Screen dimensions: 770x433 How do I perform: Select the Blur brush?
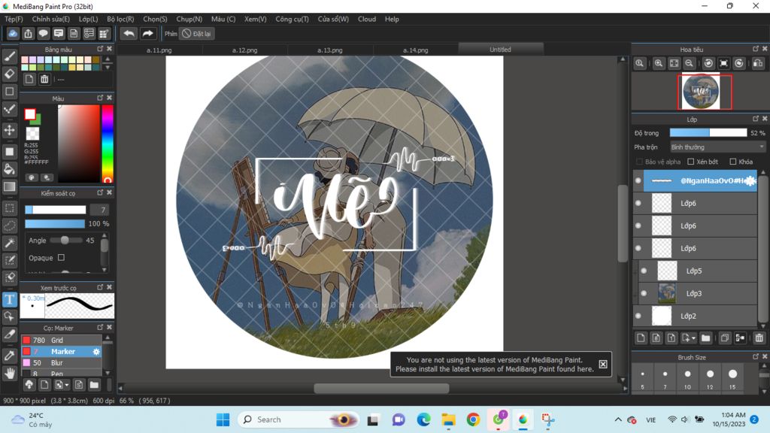[x=62, y=362]
